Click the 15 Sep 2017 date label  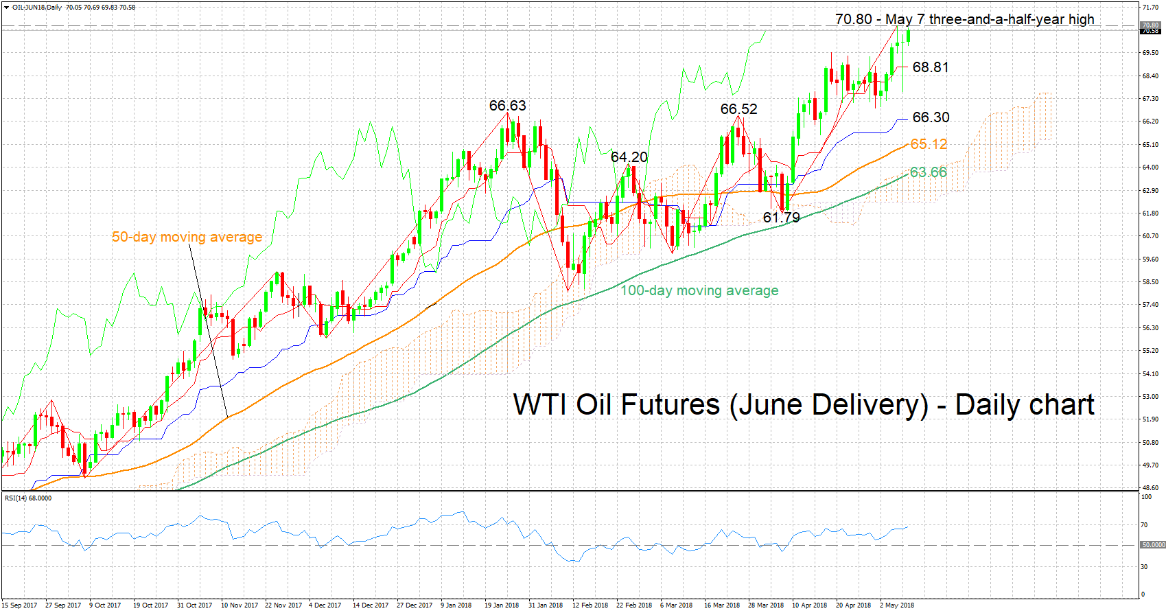[x=20, y=605]
